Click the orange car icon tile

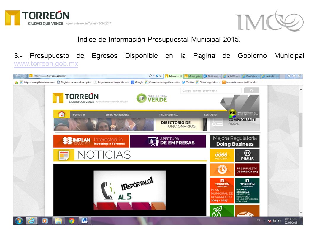pos(247,210)
